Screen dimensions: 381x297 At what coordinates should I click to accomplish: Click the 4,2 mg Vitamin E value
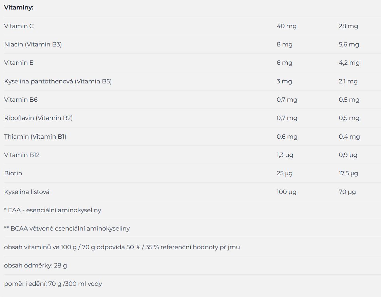349,63
